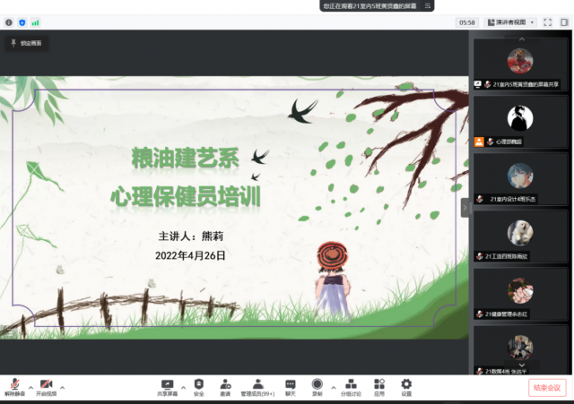Open meeting 设置 settings
Screen dimensions: 574x404
tap(406, 386)
